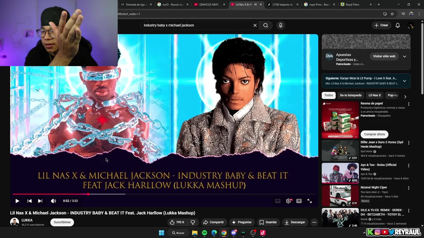The image size is (424, 238).
Task: Play the video with the play button
Action: click(x=17, y=201)
